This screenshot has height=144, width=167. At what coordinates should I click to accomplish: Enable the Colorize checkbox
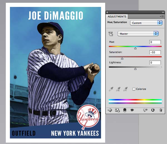pyautogui.click(x=134, y=89)
